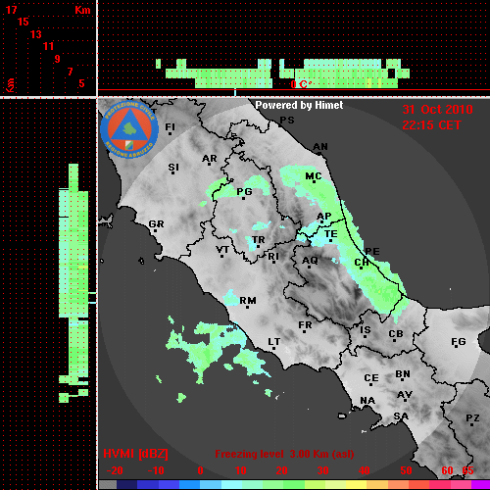
Task: Select the PE city label
Action: tap(372, 252)
